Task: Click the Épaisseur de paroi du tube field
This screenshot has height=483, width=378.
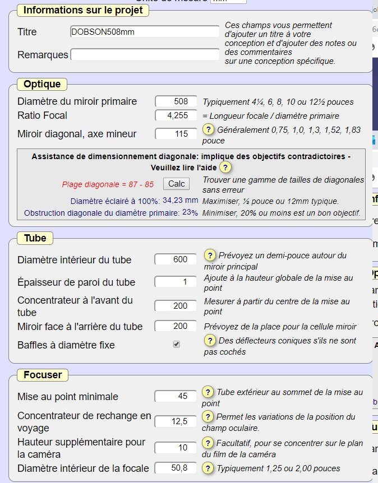Action: (x=176, y=281)
